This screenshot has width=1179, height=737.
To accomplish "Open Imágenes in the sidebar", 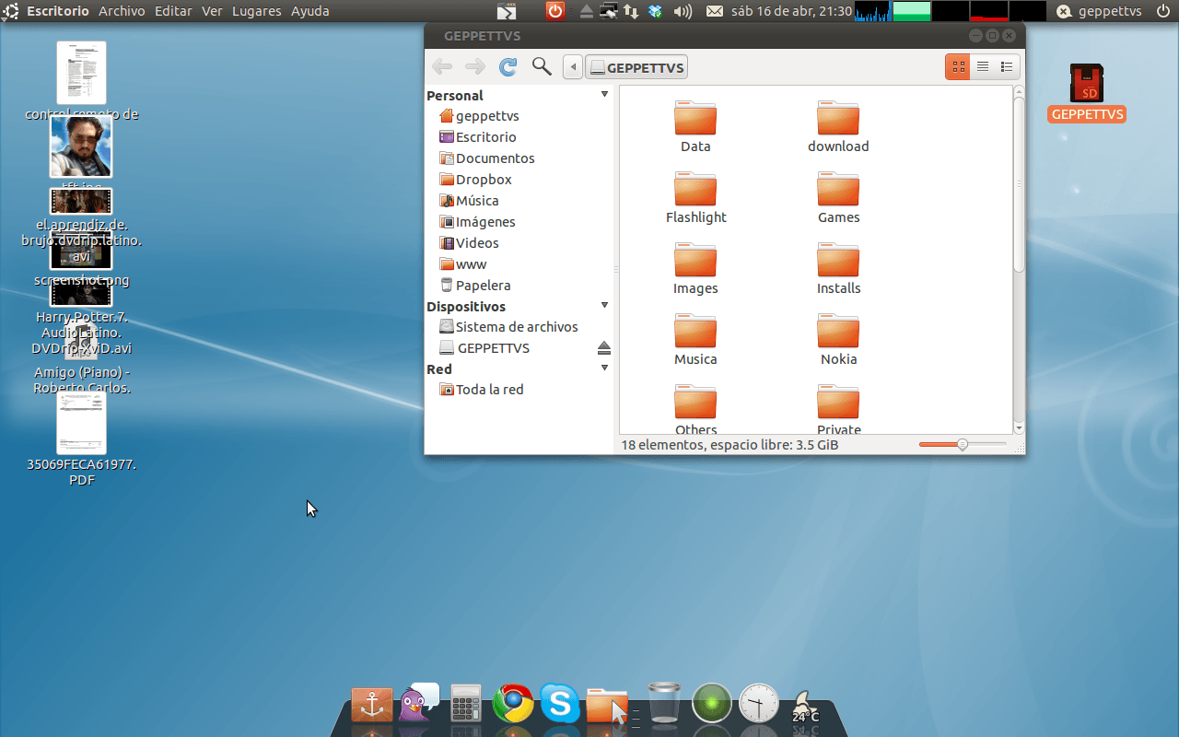I will [x=478, y=222].
